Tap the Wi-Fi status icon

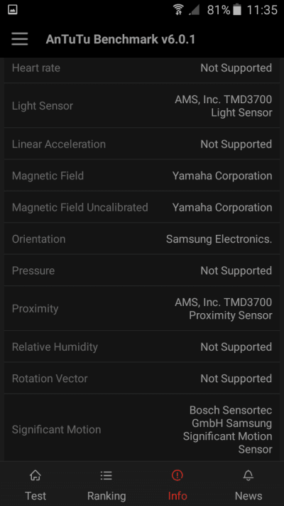pyautogui.click(x=178, y=10)
